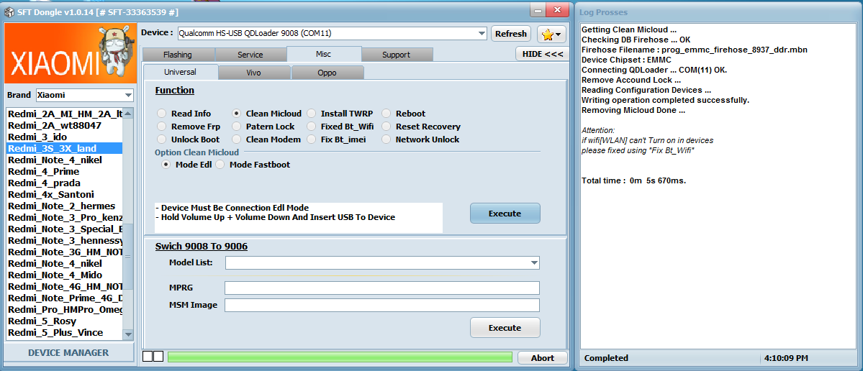Click the 4:10:09 PM status time
Image resolution: width=863 pixels, height=371 pixels.
[786, 358]
